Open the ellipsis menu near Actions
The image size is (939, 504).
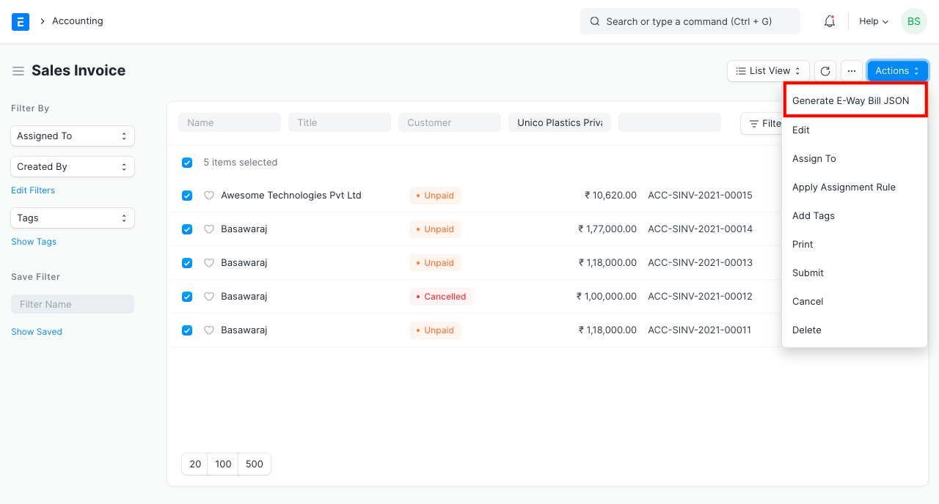(851, 70)
